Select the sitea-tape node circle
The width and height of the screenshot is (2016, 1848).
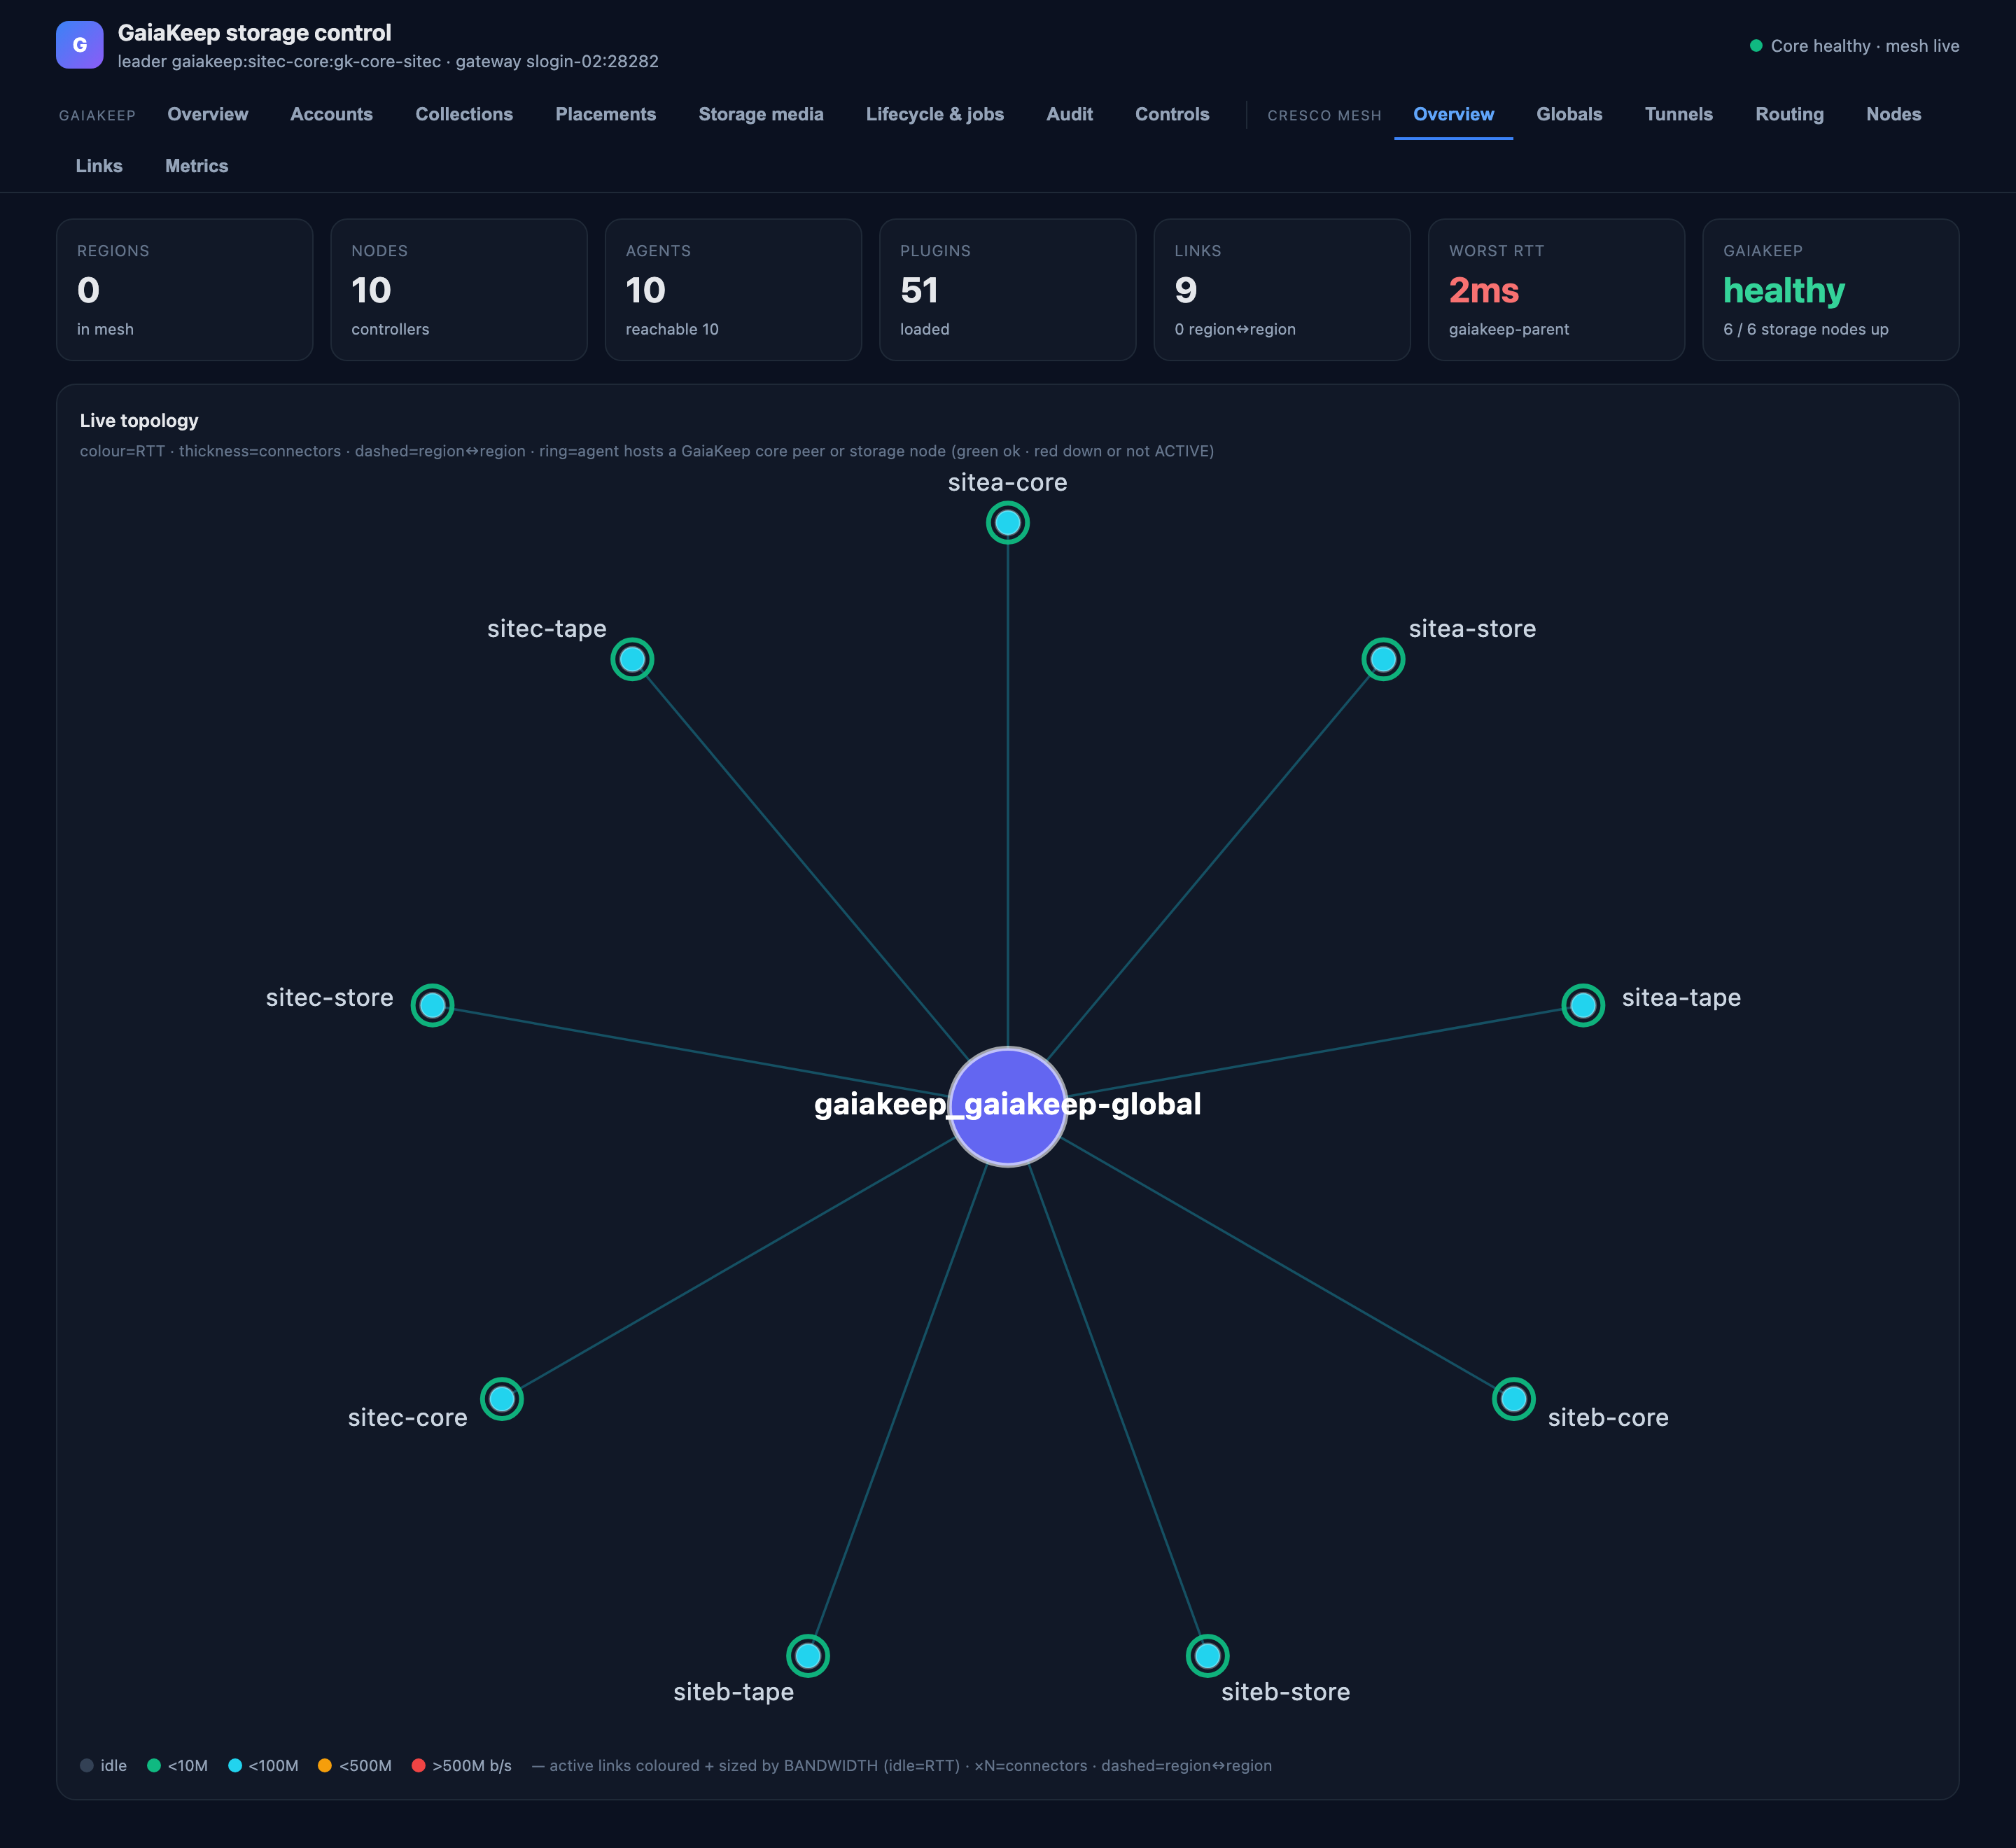(1583, 1005)
